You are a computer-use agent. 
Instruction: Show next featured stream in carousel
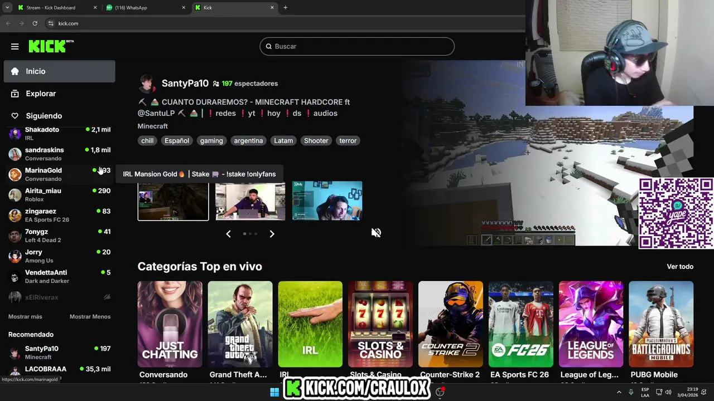pyautogui.click(x=272, y=234)
